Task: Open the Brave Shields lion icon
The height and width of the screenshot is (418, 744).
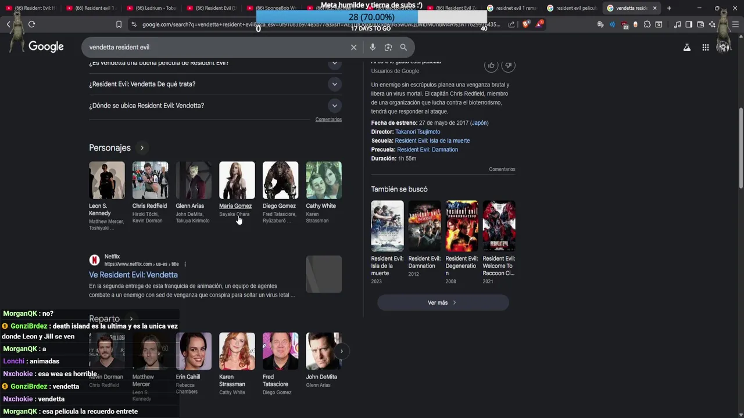Action: (x=526, y=24)
